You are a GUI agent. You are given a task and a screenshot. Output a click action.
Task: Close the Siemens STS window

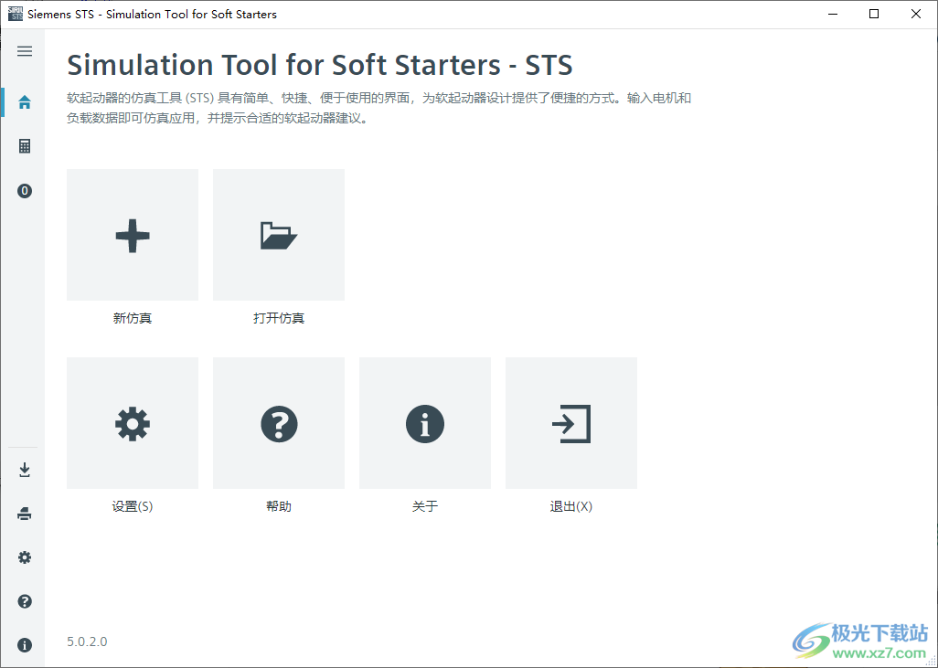coord(916,14)
